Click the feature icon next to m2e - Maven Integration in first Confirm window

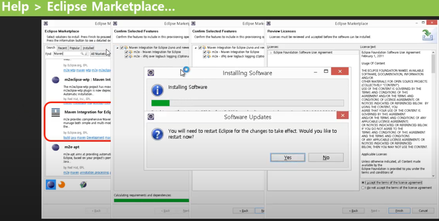131,52
